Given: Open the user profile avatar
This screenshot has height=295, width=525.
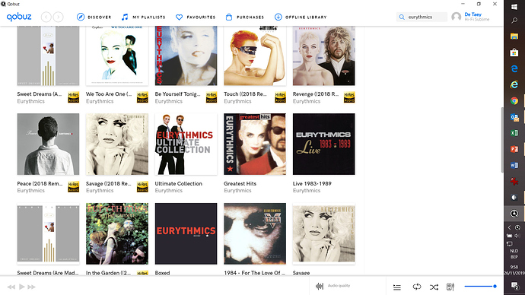Looking at the screenshot, I should pyautogui.click(x=456, y=17).
